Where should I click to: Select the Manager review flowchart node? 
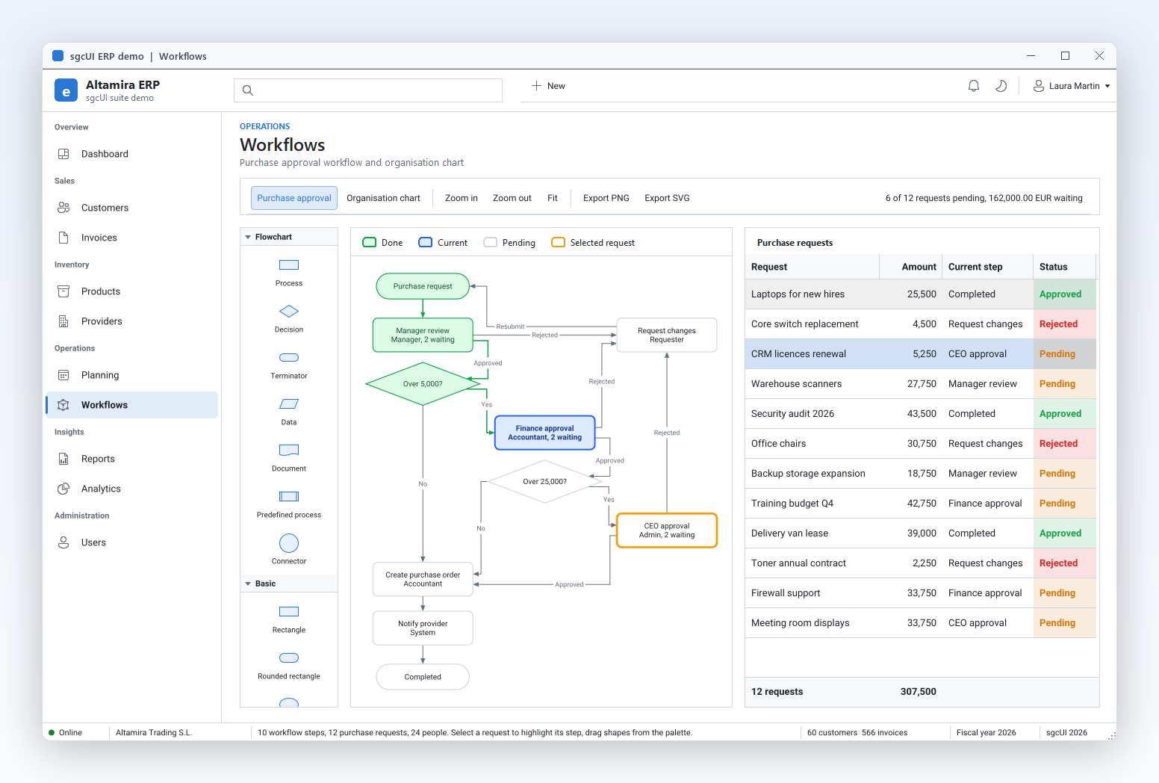(423, 335)
